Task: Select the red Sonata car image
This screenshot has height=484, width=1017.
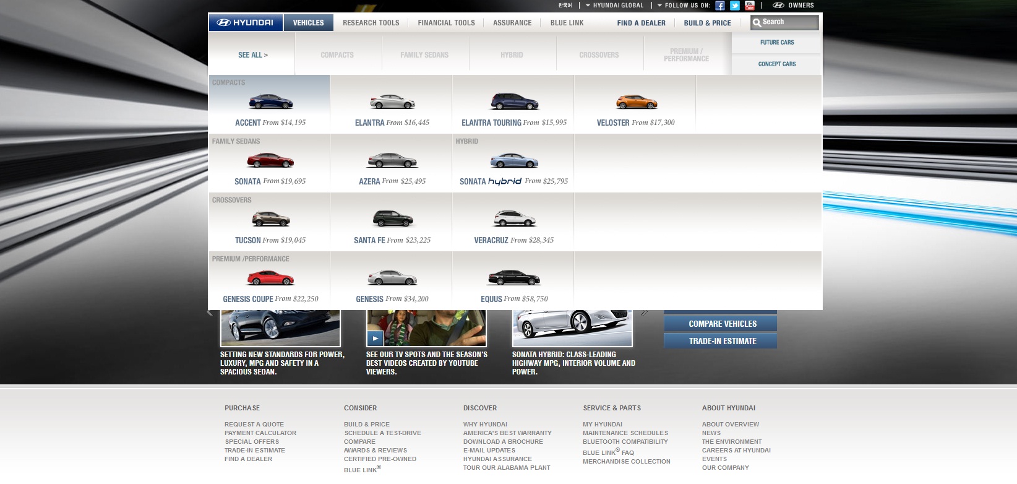Action: 270,160
